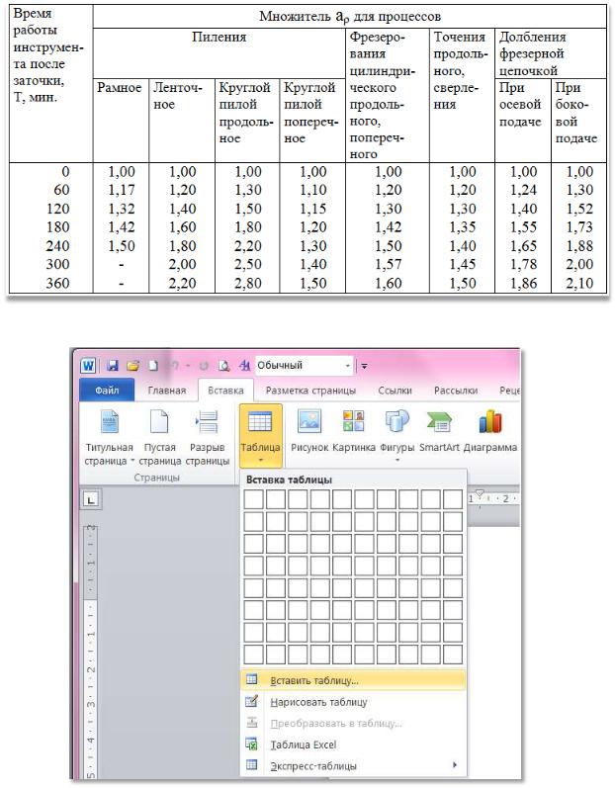Click the Вставка таблицы header text
This screenshot has height=788, width=615.
289,480
